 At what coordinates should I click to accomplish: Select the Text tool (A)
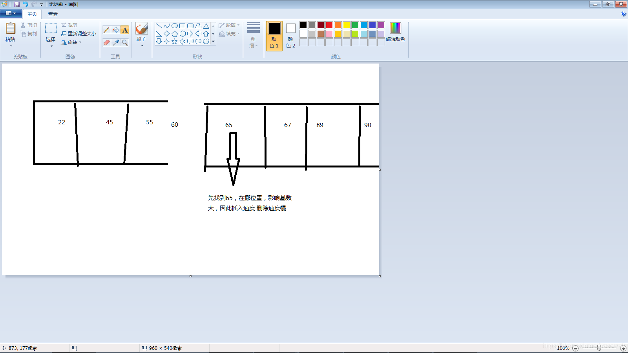pos(125,30)
